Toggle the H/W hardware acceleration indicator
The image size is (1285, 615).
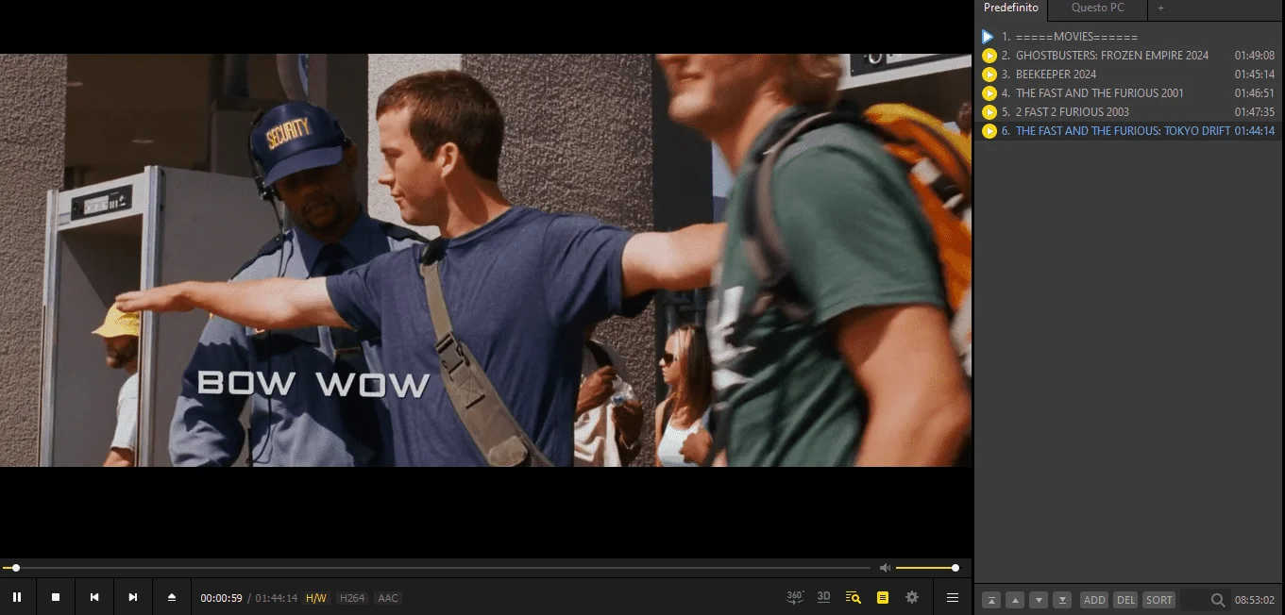316,598
